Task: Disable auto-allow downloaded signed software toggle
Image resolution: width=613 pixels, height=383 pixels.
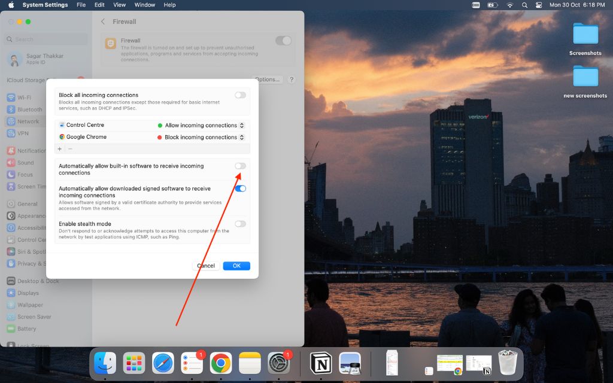Action: (240, 189)
